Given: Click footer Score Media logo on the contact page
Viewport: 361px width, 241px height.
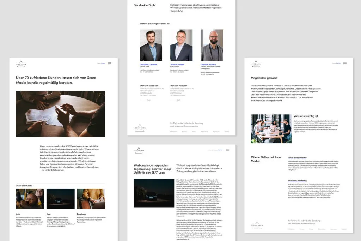Looking at the screenshot, I should coord(140,127).
